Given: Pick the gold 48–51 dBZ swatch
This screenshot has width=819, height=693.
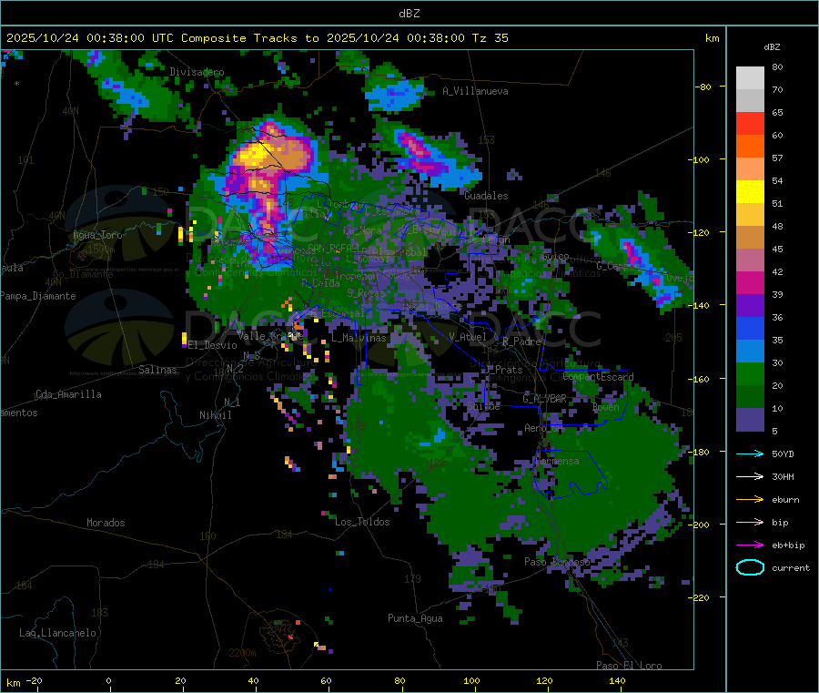Looking at the screenshot, I should (x=750, y=215).
